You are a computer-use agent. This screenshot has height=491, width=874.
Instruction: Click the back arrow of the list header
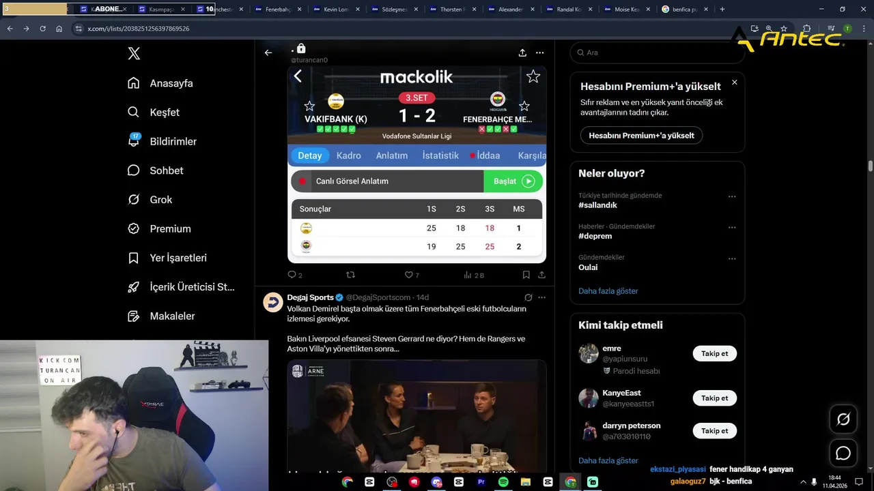coord(268,53)
